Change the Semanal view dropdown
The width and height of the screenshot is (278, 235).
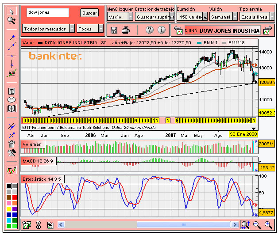(x=224, y=17)
